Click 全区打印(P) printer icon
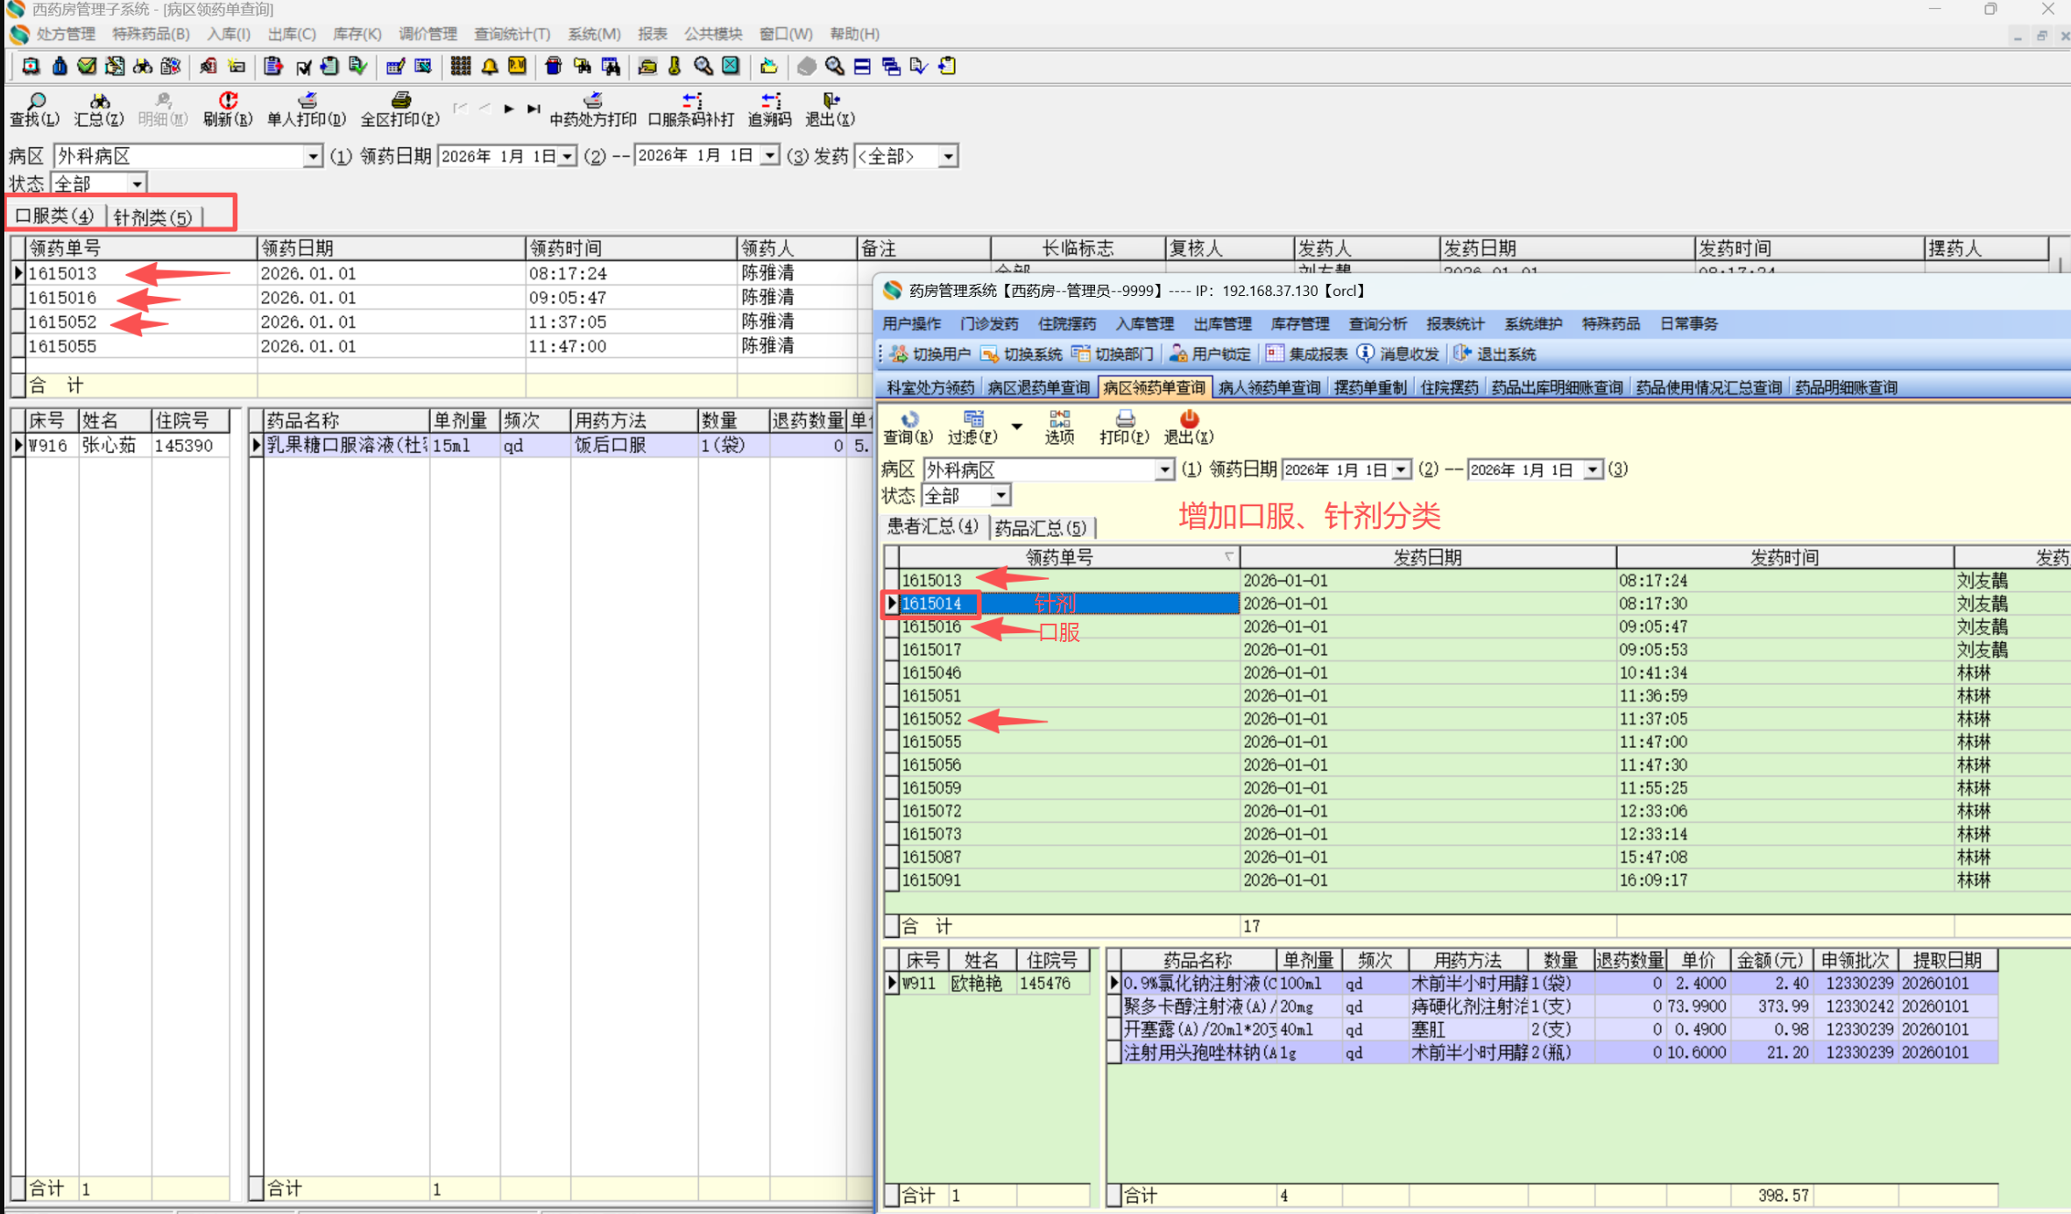This screenshot has width=2071, height=1214. (x=400, y=102)
